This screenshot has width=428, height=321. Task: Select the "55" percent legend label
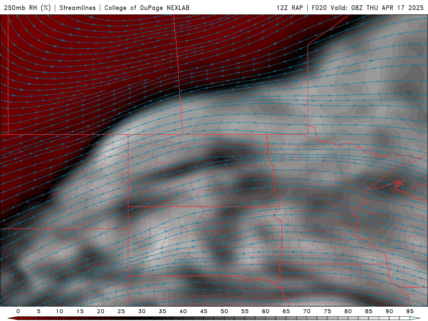tap(245, 311)
